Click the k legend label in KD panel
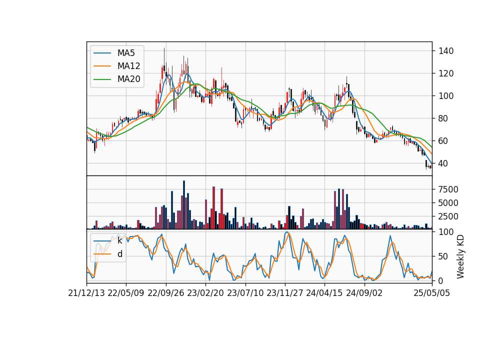This screenshot has width=480, height=345. (x=119, y=241)
